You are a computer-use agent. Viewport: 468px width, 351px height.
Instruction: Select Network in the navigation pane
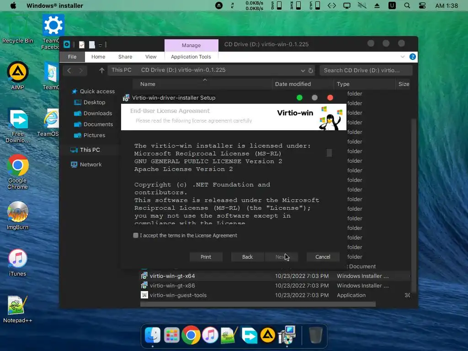click(x=86, y=165)
